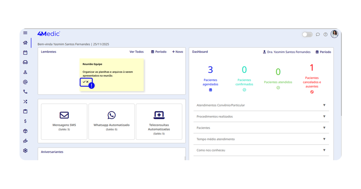361x189 pixels.
Task: Open the hamburger menu at top left
Action: click(x=25, y=33)
